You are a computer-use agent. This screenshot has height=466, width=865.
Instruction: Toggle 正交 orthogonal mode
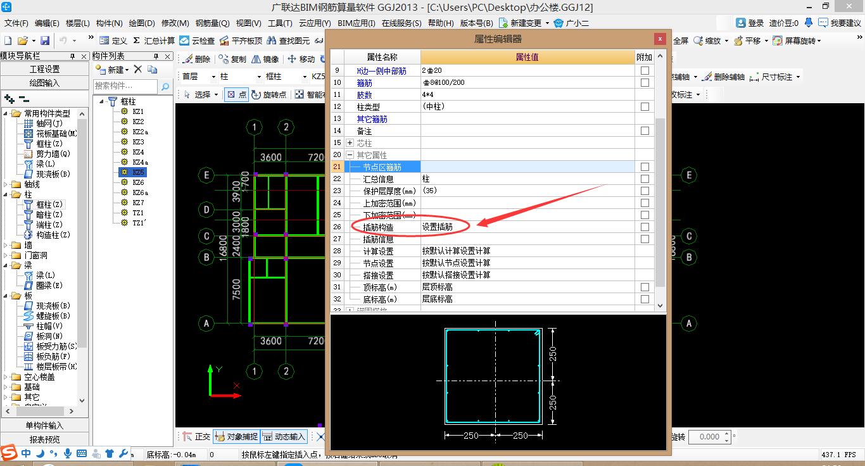[197, 437]
